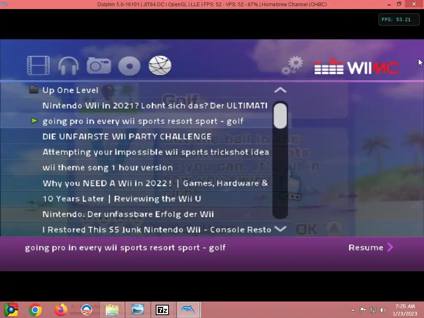Open network status tray icon
This screenshot has width=424, height=318.
[x=373, y=310]
